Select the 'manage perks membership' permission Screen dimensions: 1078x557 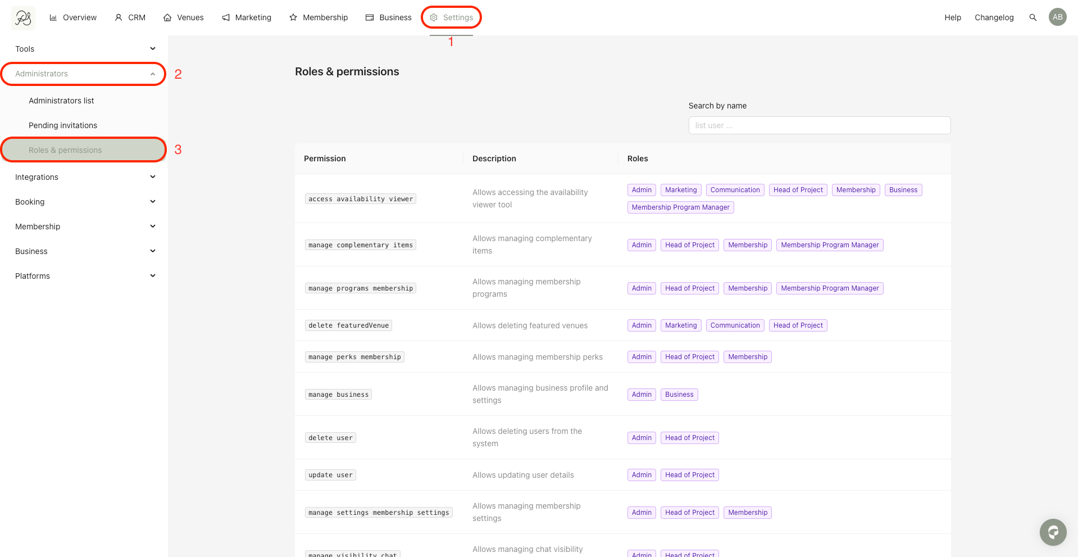354,357
